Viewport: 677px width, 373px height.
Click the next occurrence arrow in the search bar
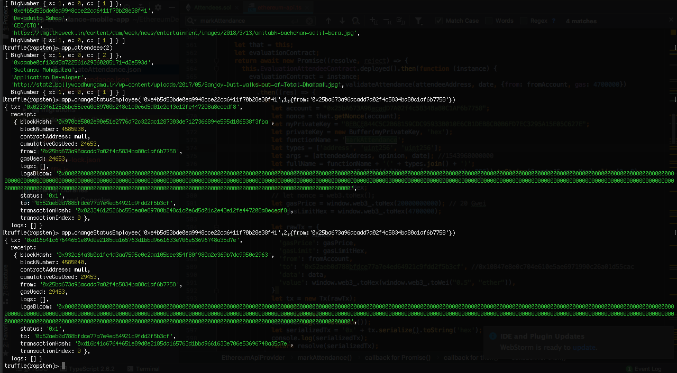click(x=342, y=21)
